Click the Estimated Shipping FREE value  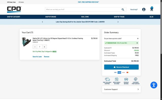pyautogui.click(x=137, y=55)
